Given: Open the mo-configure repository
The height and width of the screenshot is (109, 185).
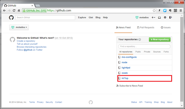Looking at the screenshot, I should pyautogui.click(x=129, y=57).
